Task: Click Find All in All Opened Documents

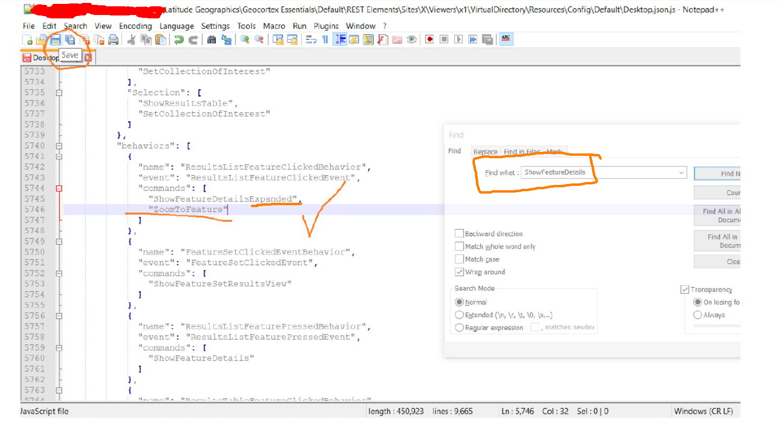Action: [717, 216]
